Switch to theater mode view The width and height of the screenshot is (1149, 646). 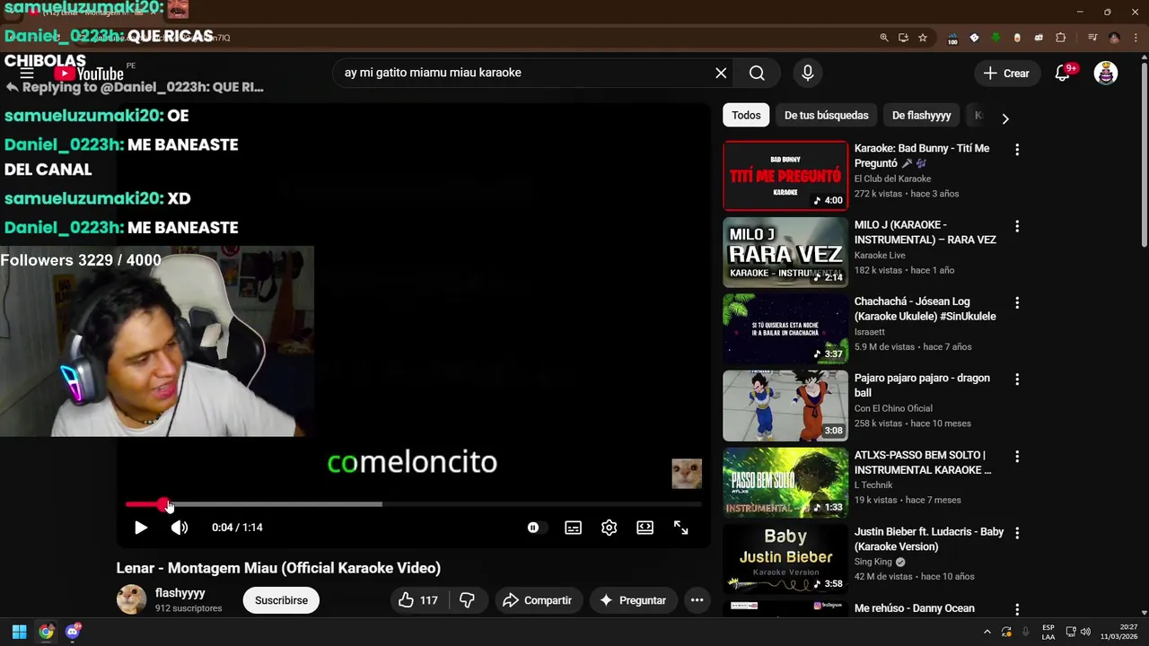(x=645, y=528)
